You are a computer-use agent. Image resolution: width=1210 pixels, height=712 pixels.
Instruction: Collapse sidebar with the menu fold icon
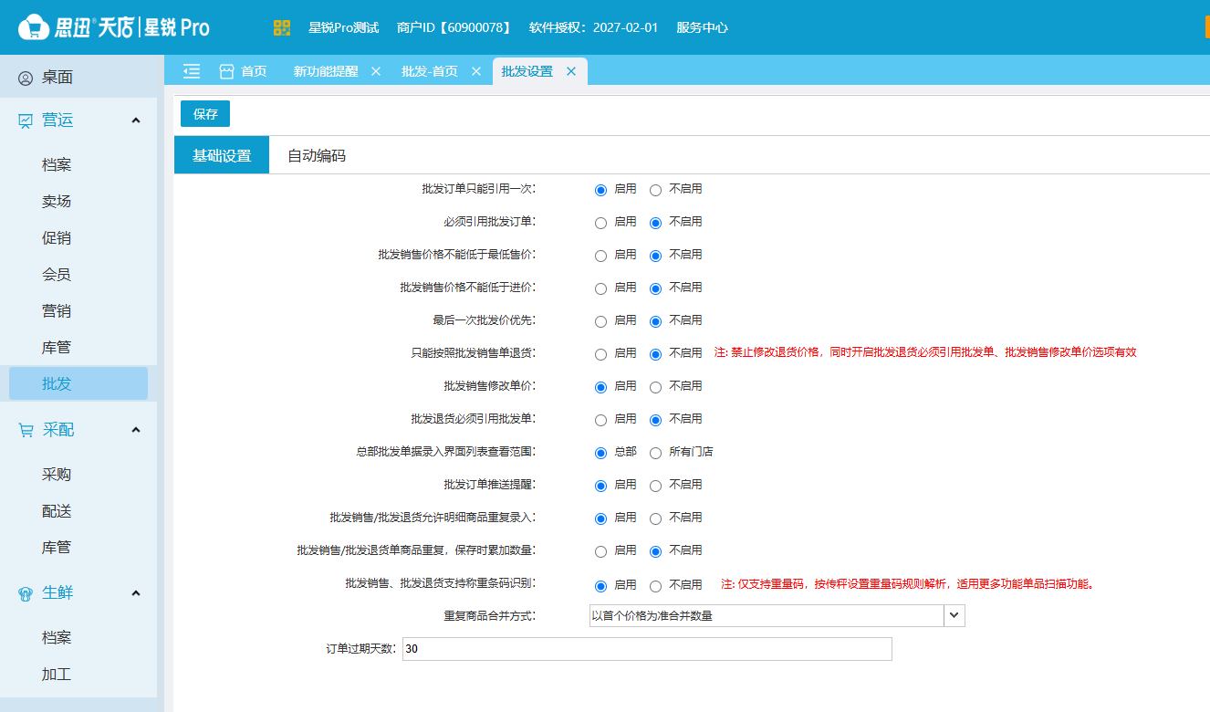(x=192, y=71)
